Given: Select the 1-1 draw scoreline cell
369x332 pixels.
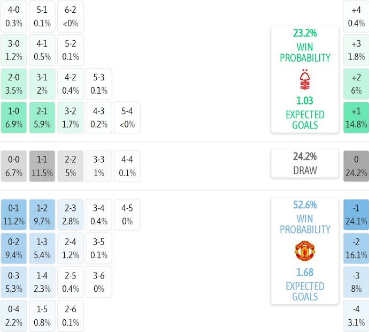Looking at the screenshot, I should click(x=42, y=166).
